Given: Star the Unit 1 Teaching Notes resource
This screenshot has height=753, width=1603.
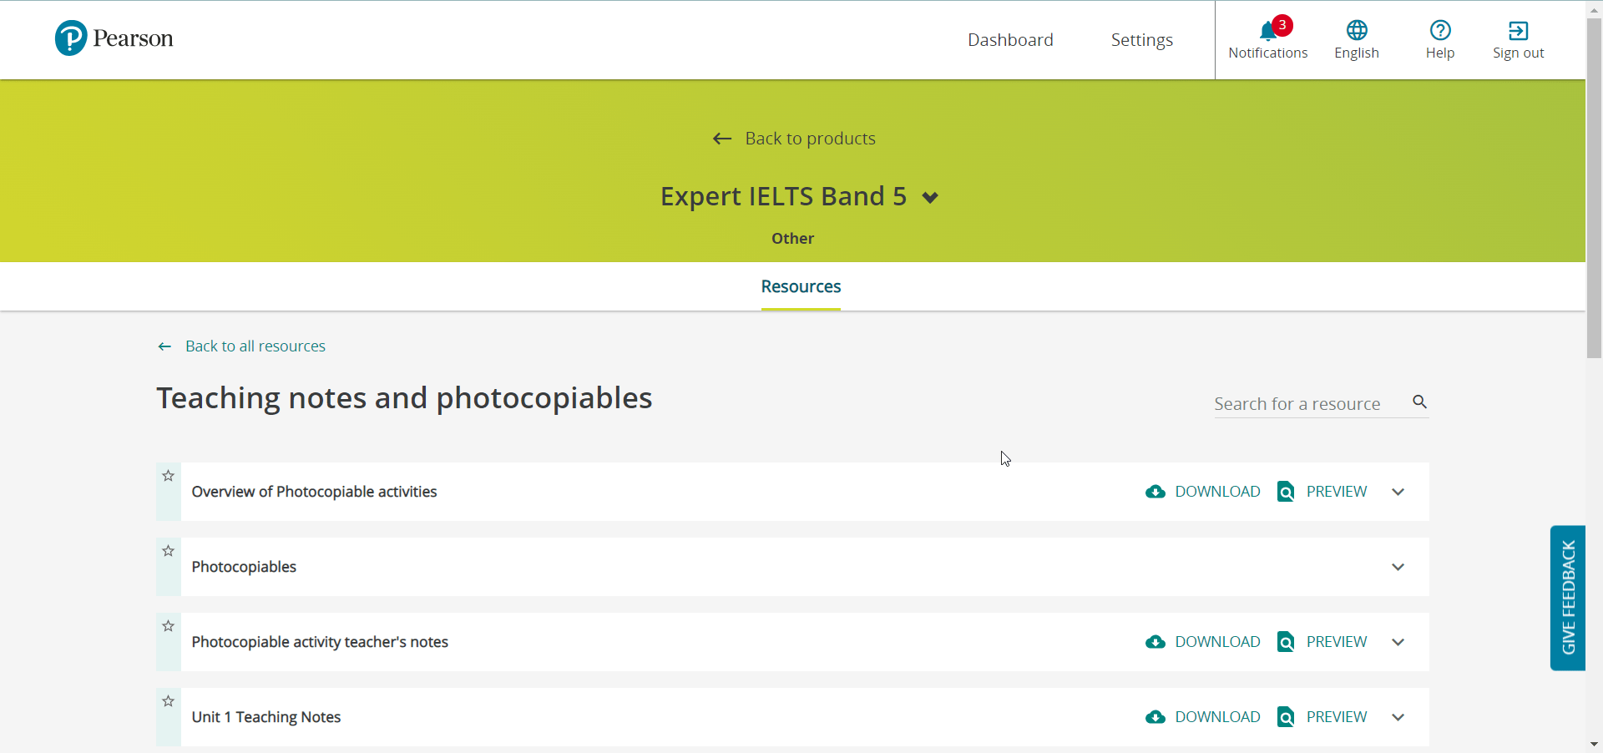Looking at the screenshot, I should [x=167, y=701].
